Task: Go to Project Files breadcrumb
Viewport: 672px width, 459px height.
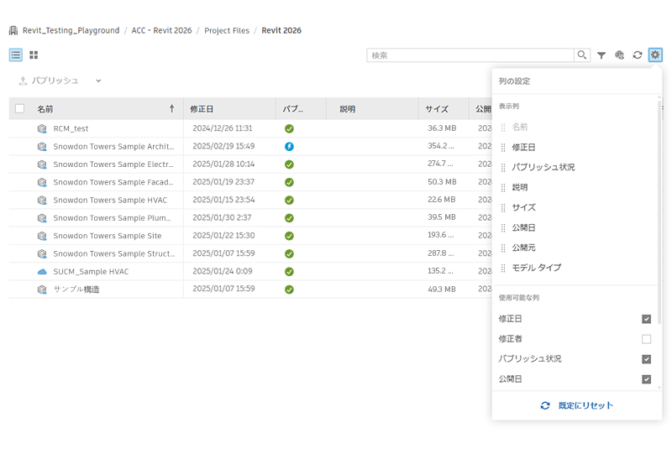Action: (227, 30)
